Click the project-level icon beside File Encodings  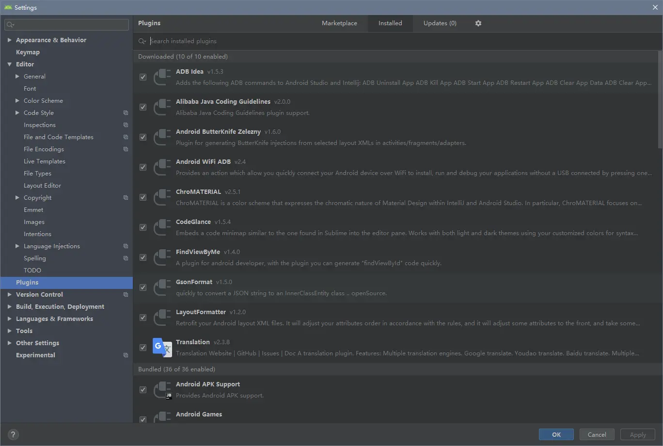(x=126, y=149)
